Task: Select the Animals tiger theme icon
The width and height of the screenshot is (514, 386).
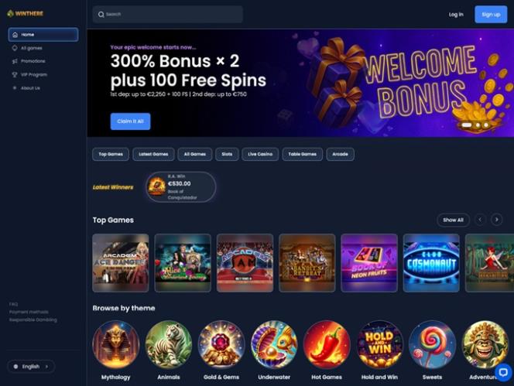Action: click(169, 344)
